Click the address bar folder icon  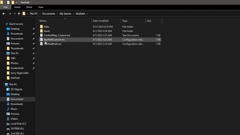pos(24,13)
